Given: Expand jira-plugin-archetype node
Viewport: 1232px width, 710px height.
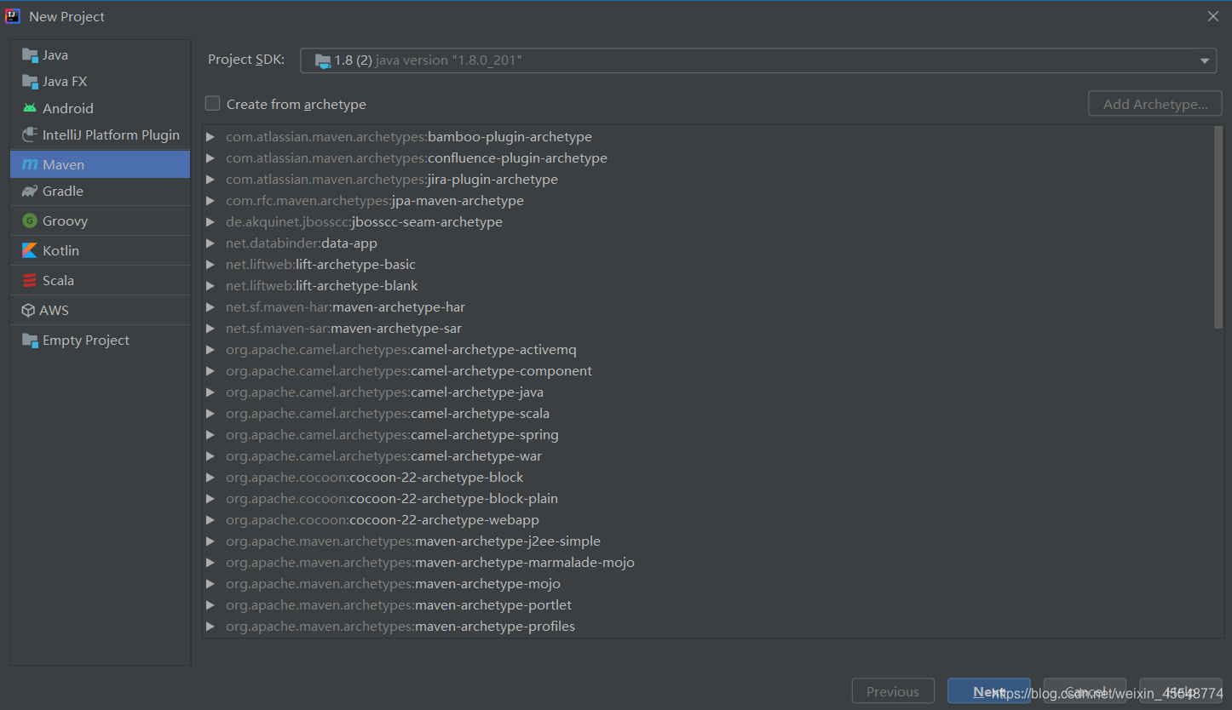Looking at the screenshot, I should pyautogui.click(x=210, y=180).
